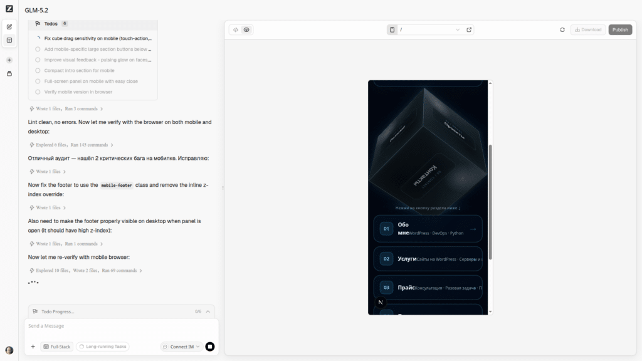Click the 0/6 todo progress counter
This screenshot has width=642, height=361.
[198, 311]
